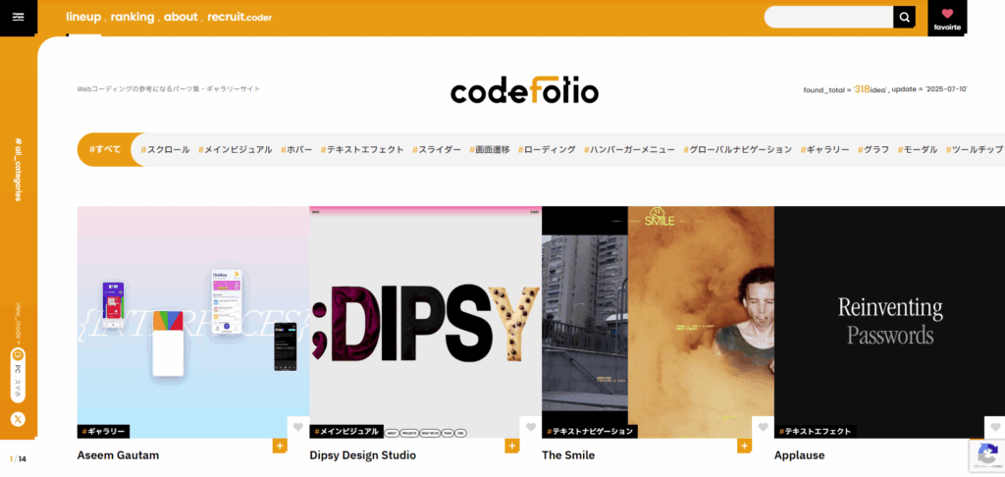Screen dimensions: 1005x477
Task: Open the Applause thumbnail
Action: click(889, 322)
